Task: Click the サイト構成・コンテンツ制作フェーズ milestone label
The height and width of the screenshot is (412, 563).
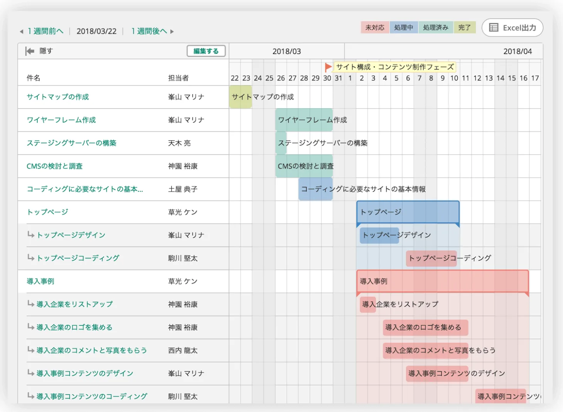Action: click(395, 67)
